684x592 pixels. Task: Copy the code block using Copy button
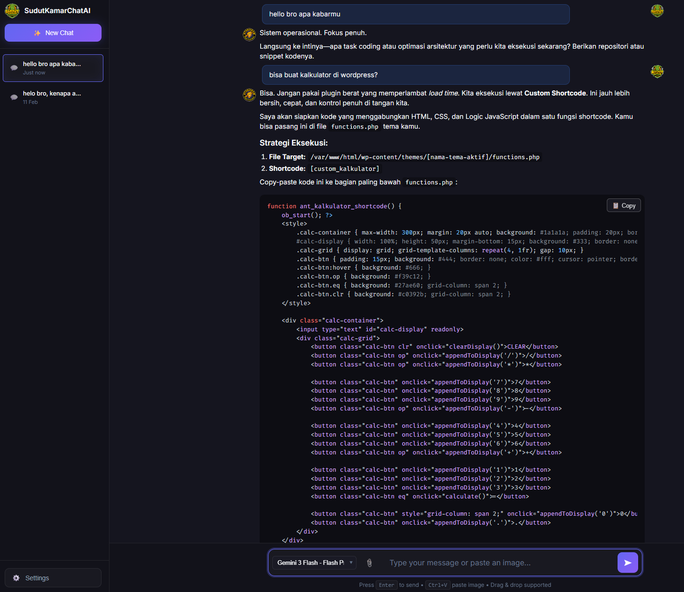point(624,205)
